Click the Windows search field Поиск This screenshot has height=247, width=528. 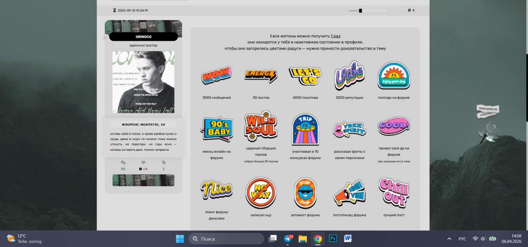coord(226,239)
